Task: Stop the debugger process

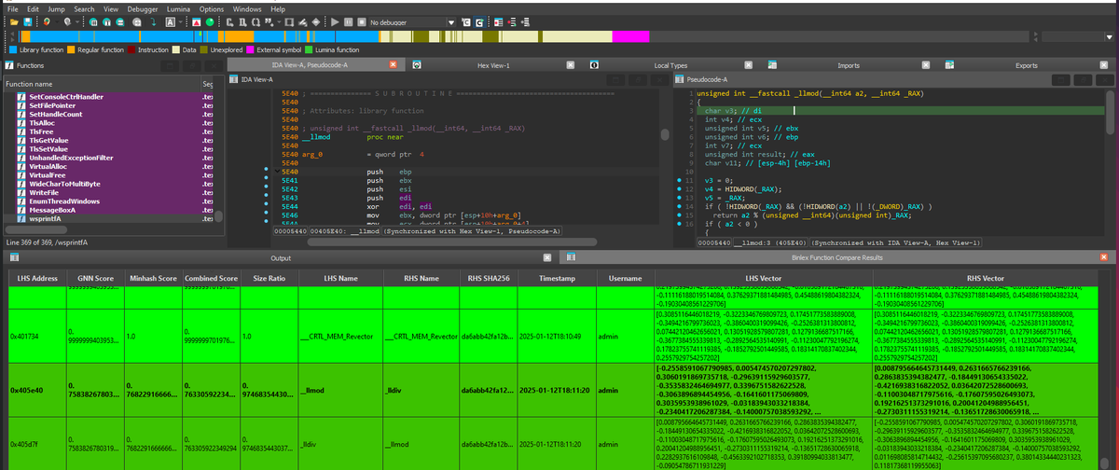Action: tap(362, 21)
